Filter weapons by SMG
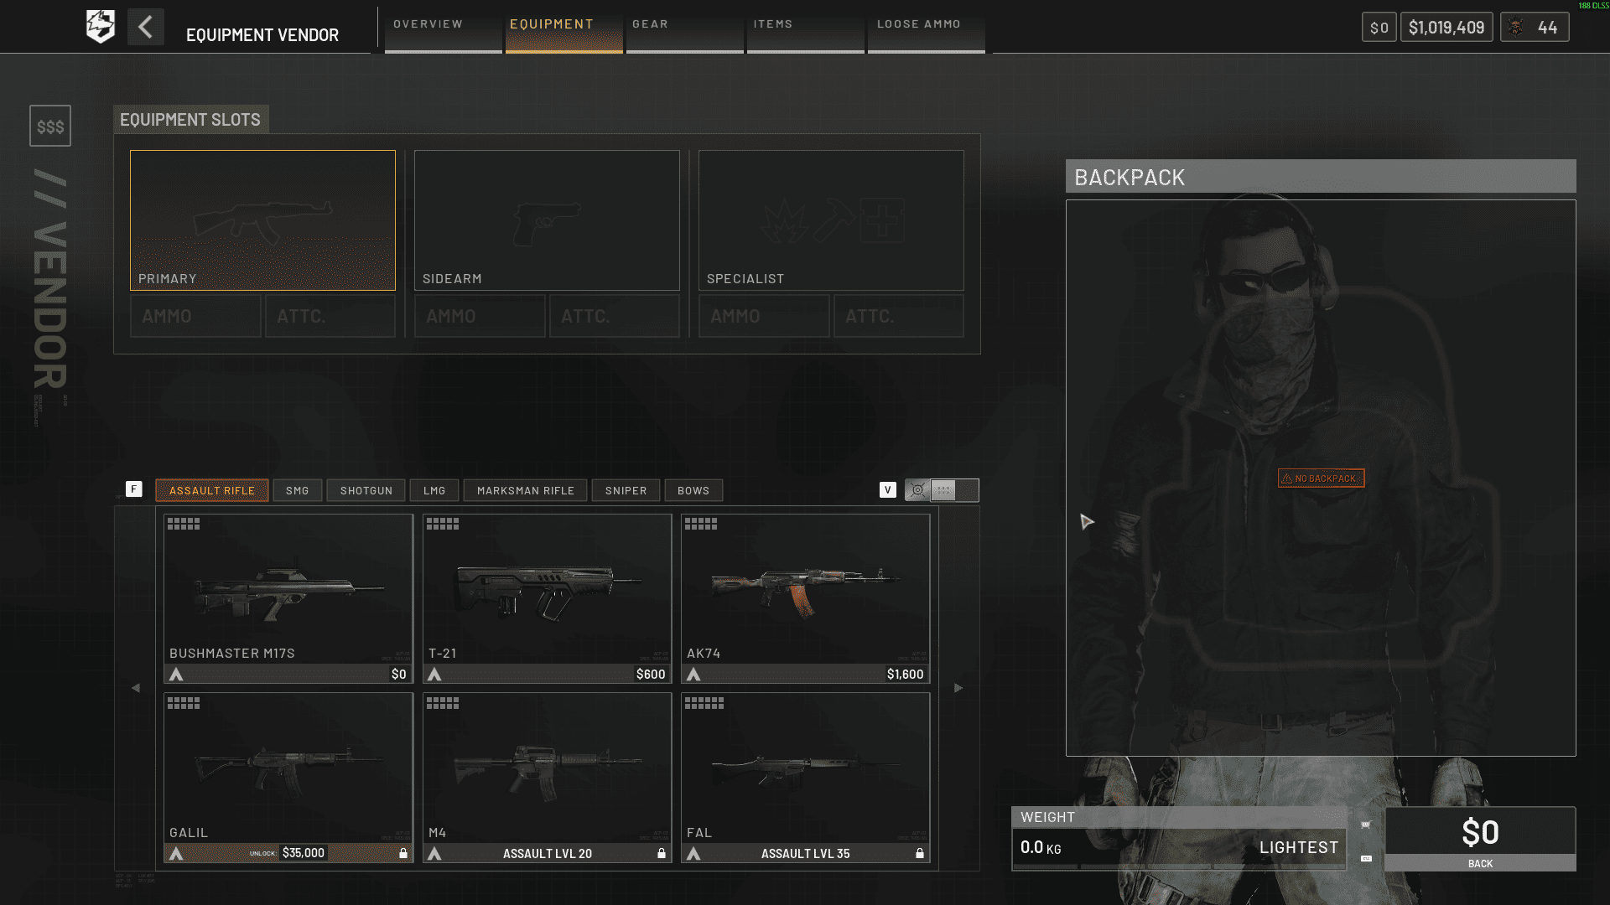Image resolution: width=1610 pixels, height=905 pixels. pos(298,490)
